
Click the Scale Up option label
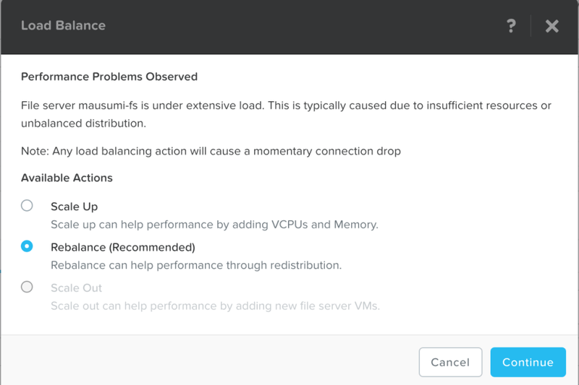[x=74, y=207]
